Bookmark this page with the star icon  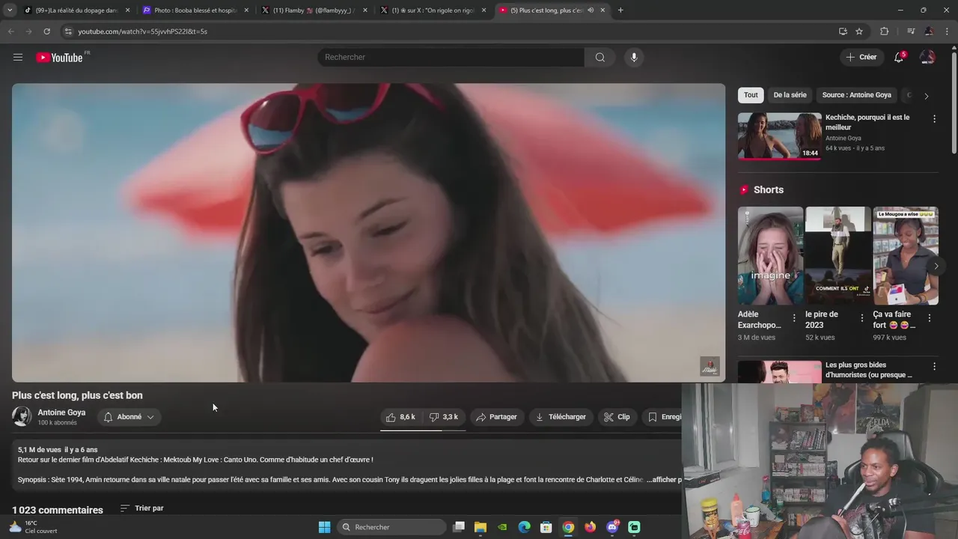click(859, 31)
